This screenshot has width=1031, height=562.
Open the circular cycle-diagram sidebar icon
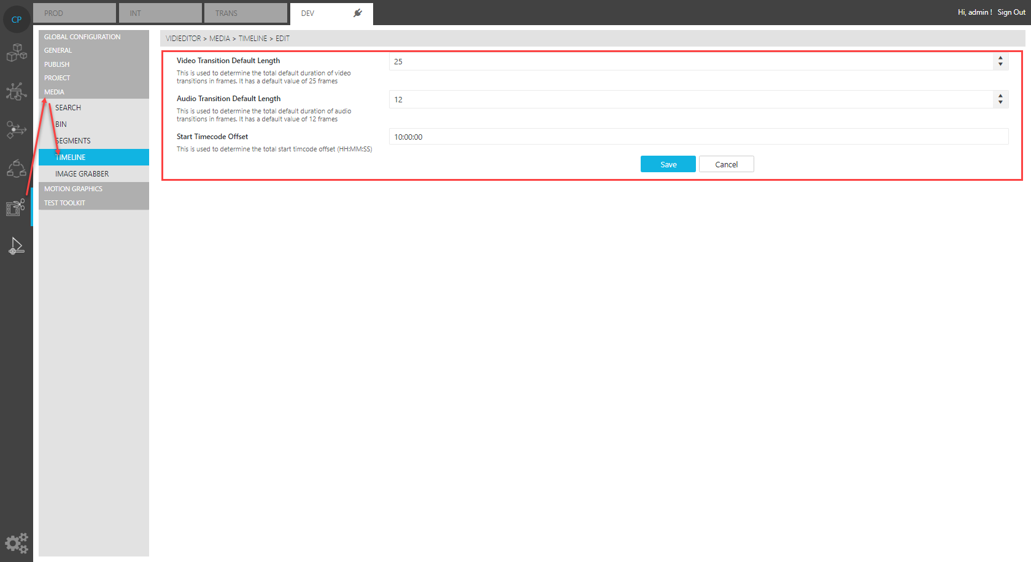pos(17,168)
